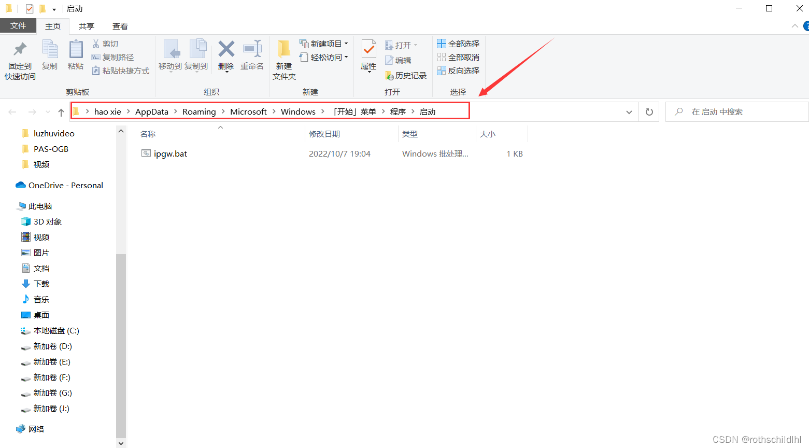Click the Back navigation arrow
Viewport: 809px width, 448px height.
coord(12,112)
